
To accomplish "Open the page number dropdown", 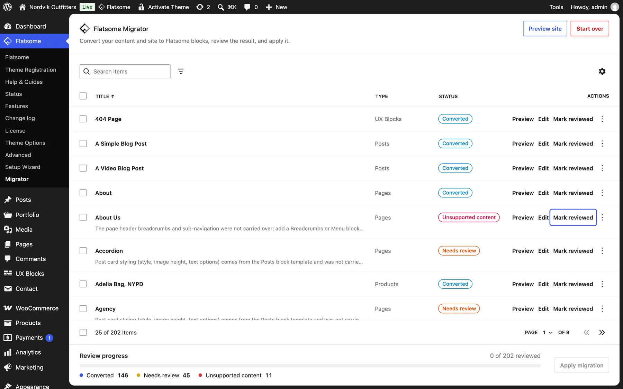I will pos(548,332).
